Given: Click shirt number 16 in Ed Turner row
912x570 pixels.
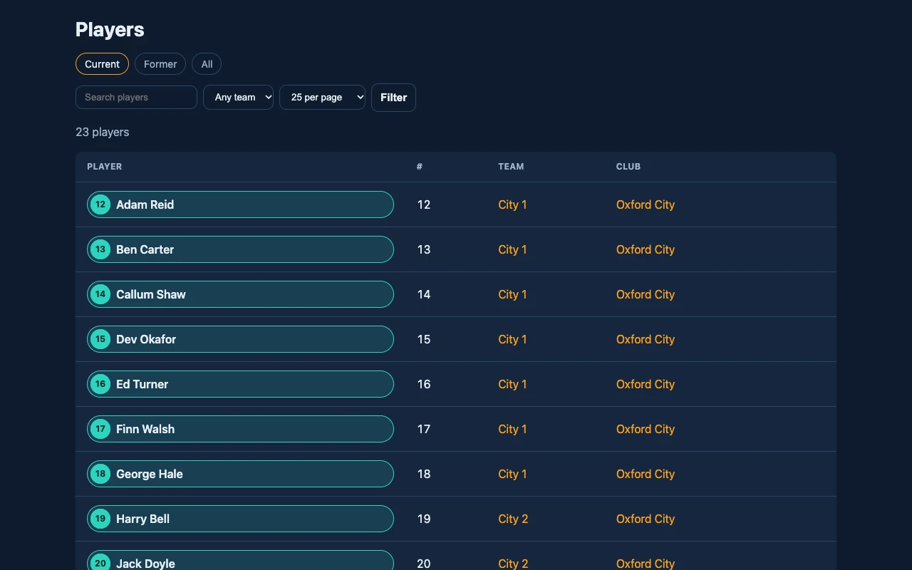Looking at the screenshot, I should [424, 384].
